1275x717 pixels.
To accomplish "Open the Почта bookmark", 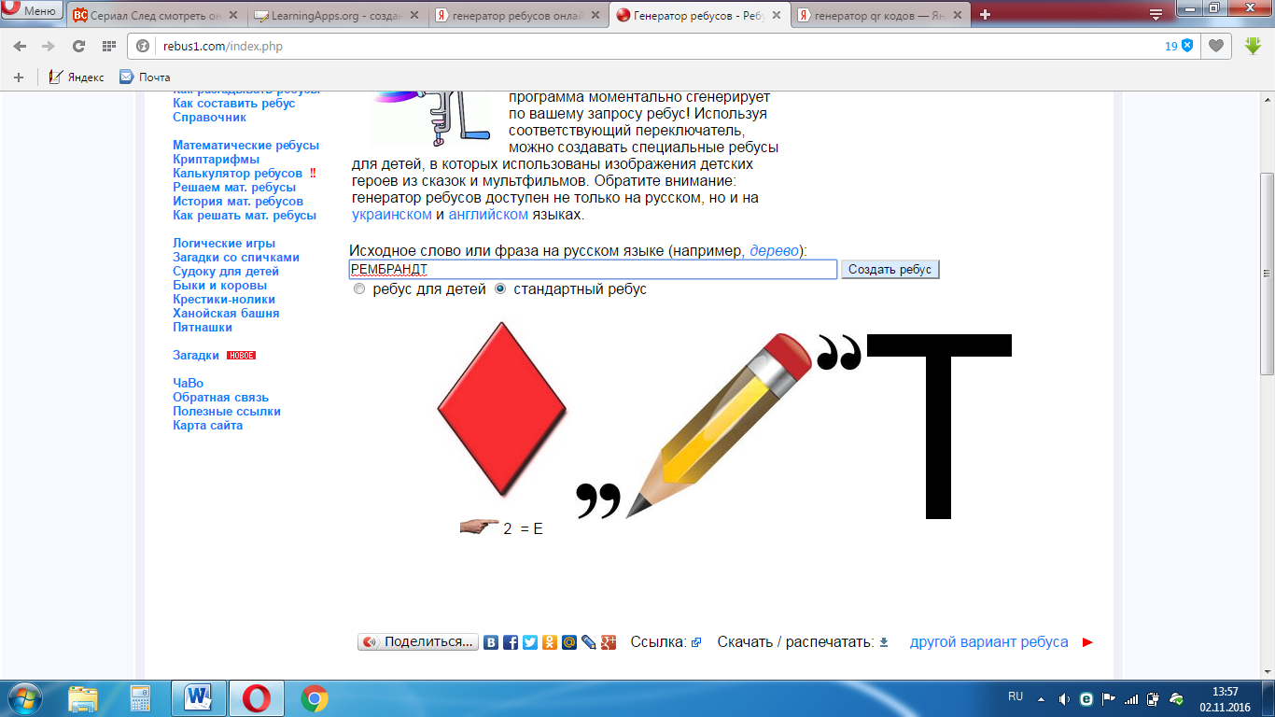I will (145, 77).
